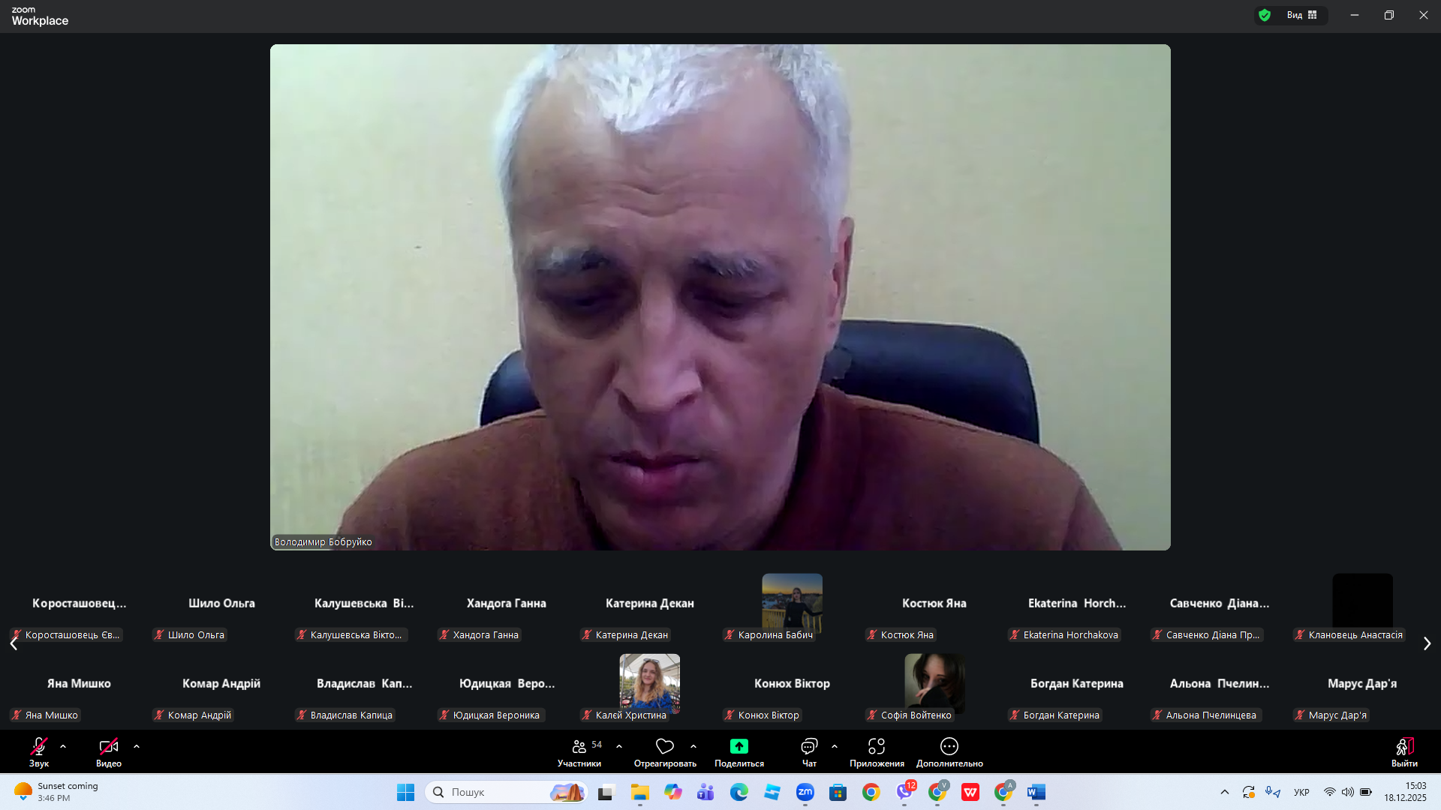Open the Приложения apps icon
Image resolution: width=1441 pixels, height=810 pixels.
(x=876, y=746)
